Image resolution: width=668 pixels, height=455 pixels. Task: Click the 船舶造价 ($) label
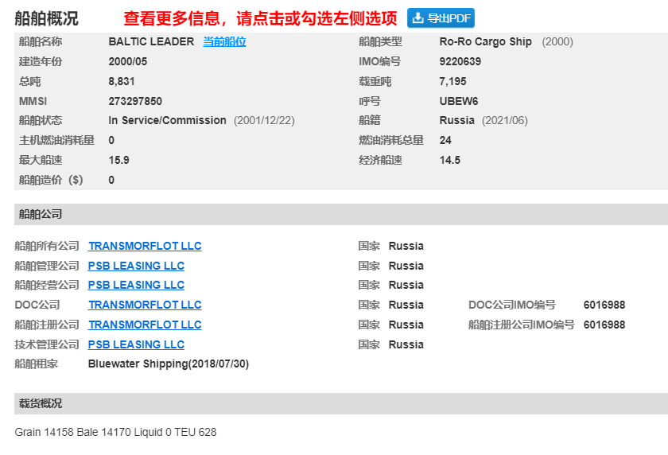(51, 180)
